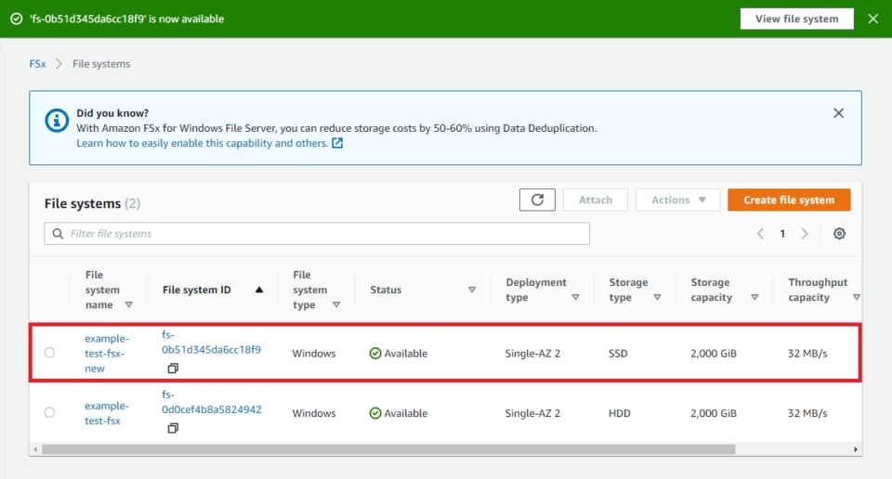The image size is (892, 479).
Task: Click the horizontal table scrollbar
Action: [x=388, y=449]
